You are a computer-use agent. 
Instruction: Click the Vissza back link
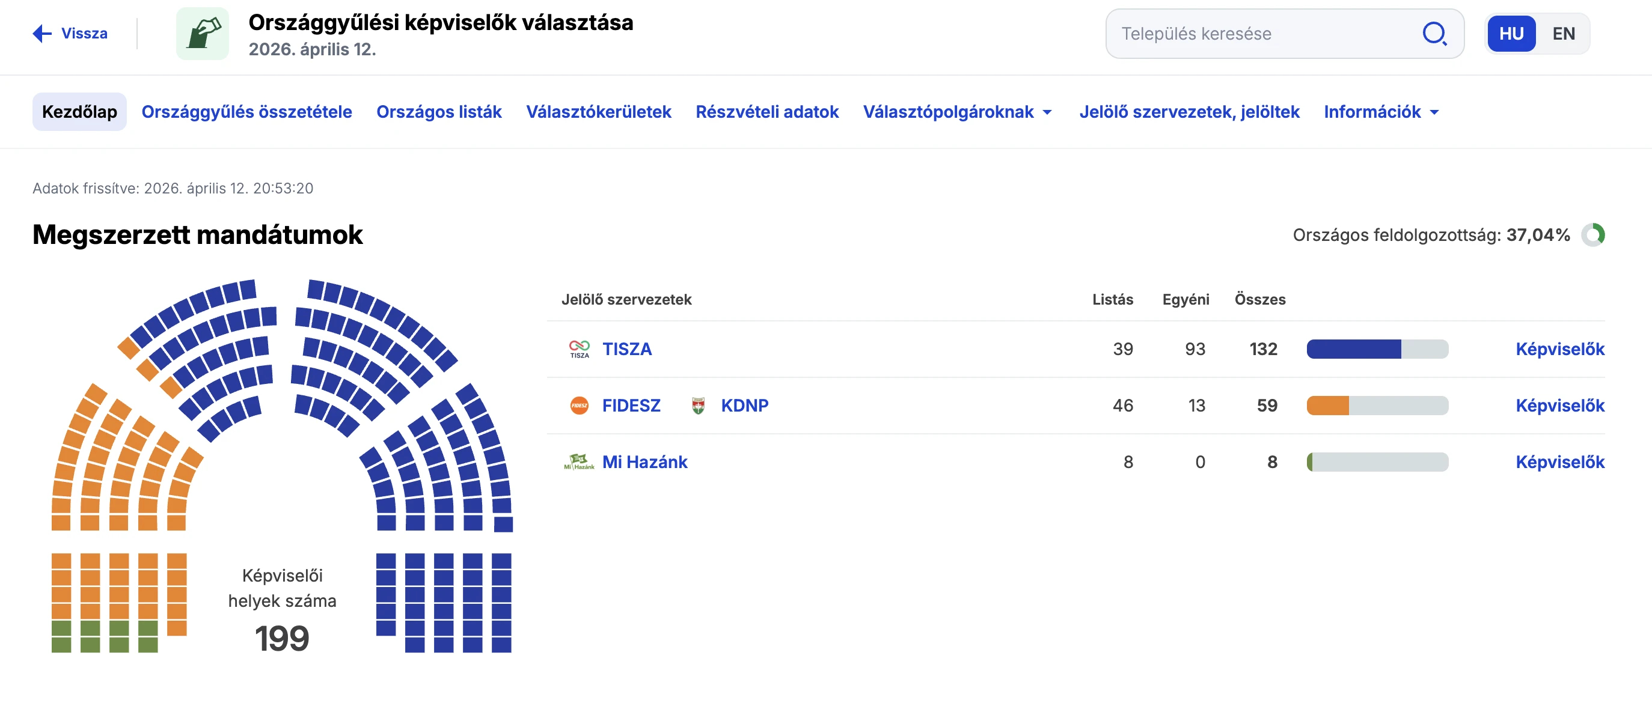tap(84, 33)
